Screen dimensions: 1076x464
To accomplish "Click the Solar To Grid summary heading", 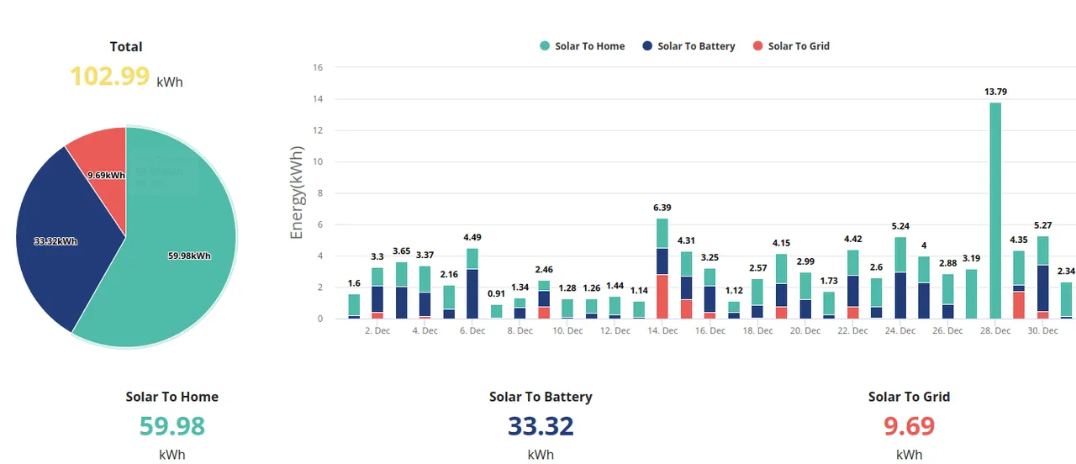I will pos(909,397).
